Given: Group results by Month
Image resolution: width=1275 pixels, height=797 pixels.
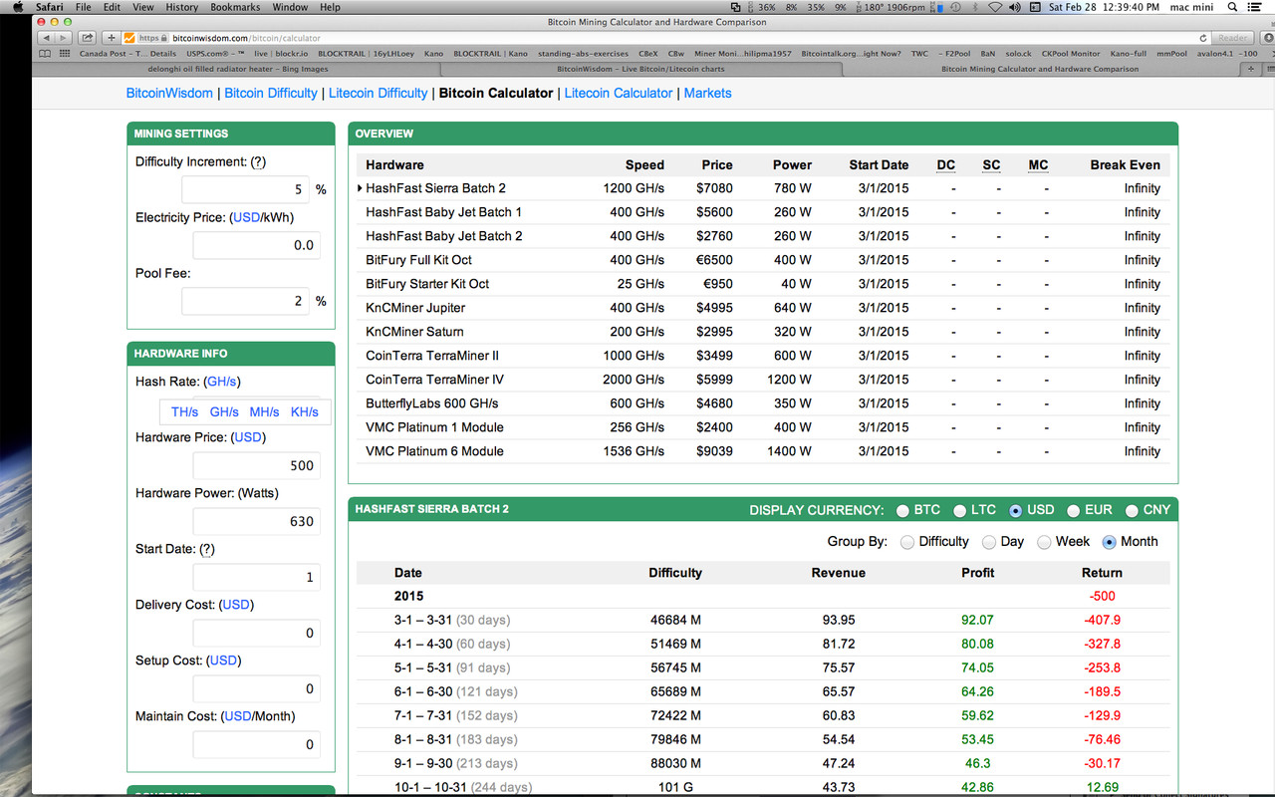Looking at the screenshot, I should tap(1110, 543).
